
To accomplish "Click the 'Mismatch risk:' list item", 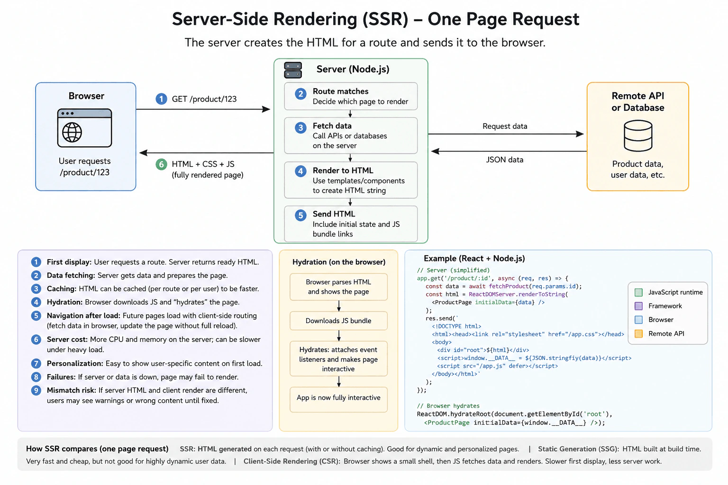I will point(139,395).
